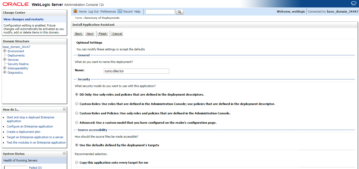Click the console search text box
This screenshot has height=169, width=359.
click(x=160, y=12)
